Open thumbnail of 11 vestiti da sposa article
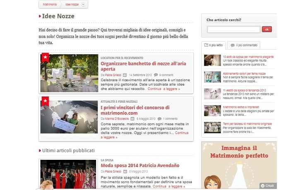This screenshot has height=190, width=298. tap(212, 94)
